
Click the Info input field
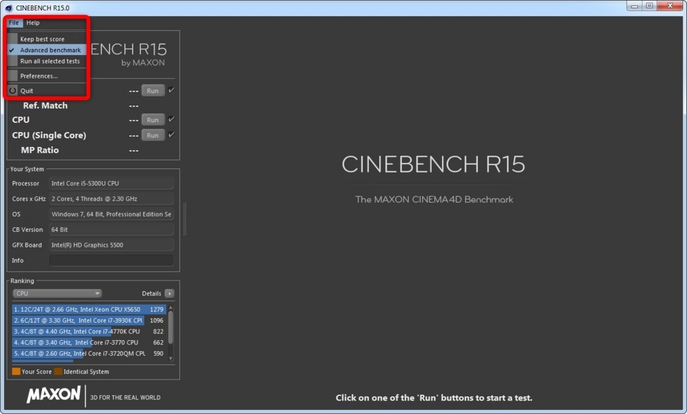pos(111,260)
